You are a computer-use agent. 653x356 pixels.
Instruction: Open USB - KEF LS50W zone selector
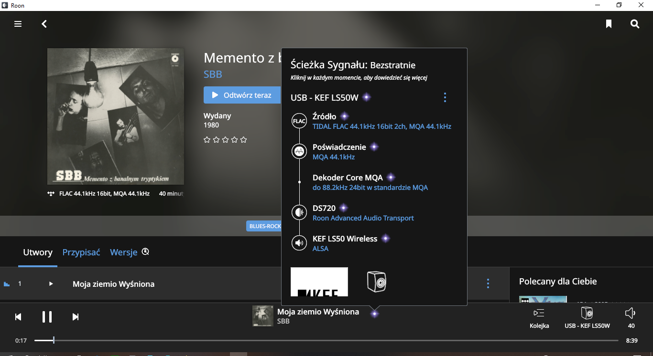(587, 318)
